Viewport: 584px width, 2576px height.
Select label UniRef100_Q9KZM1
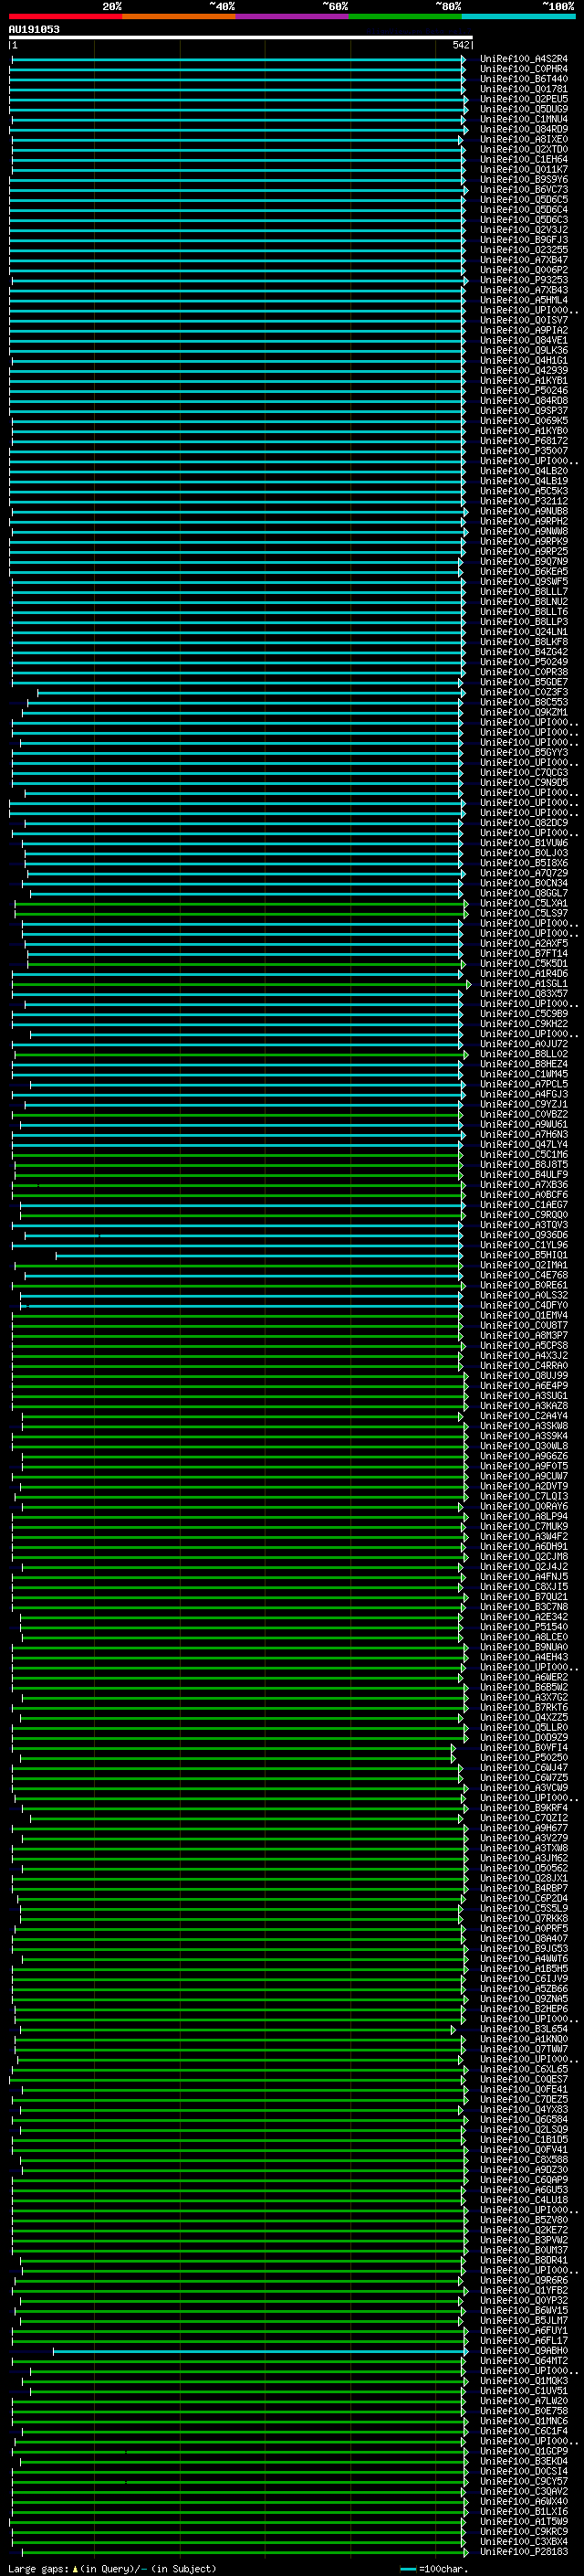click(x=523, y=712)
